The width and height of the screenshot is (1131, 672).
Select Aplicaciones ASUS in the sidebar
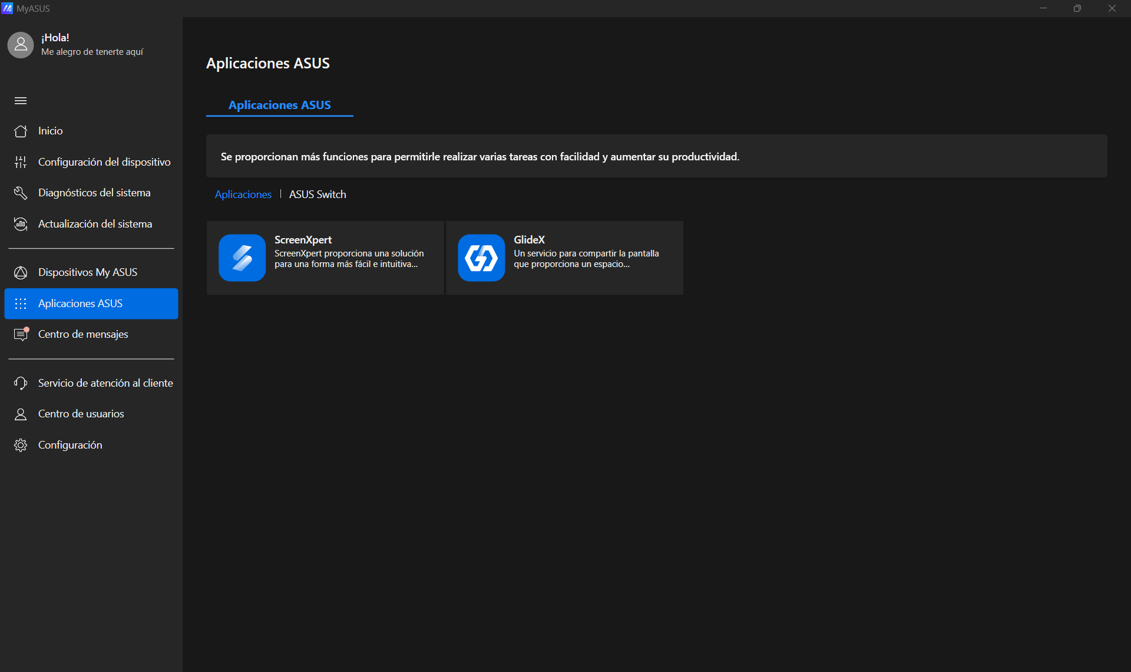91,304
